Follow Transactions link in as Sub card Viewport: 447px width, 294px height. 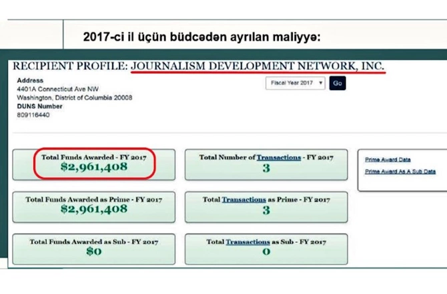pyautogui.click(x=248, y=242)
